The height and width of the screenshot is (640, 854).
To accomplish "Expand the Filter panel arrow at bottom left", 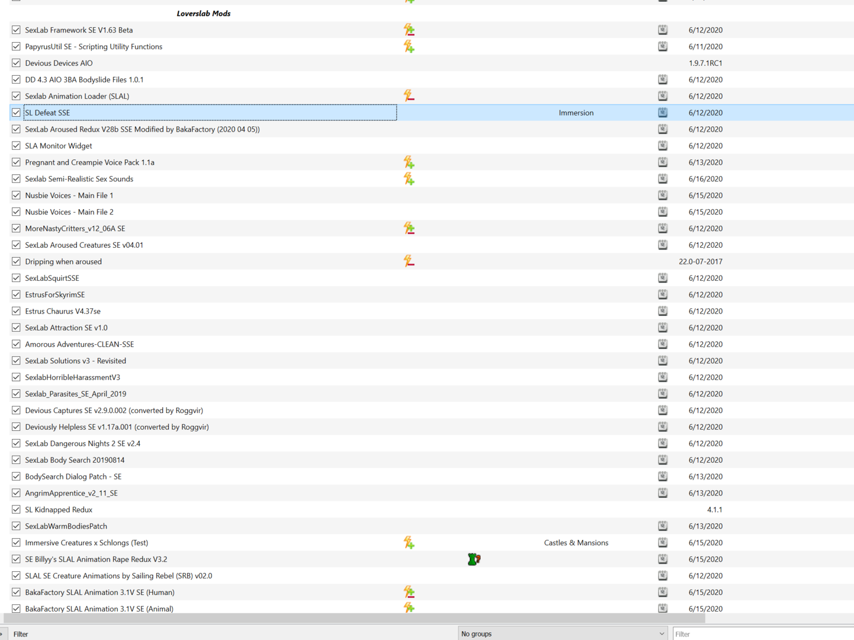I will tap(2, 633).
